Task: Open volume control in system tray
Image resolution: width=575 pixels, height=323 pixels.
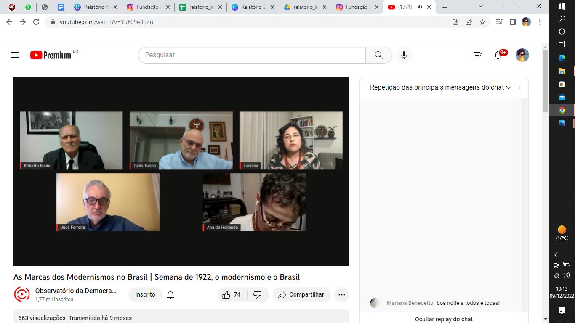Action: click(566, 275)
